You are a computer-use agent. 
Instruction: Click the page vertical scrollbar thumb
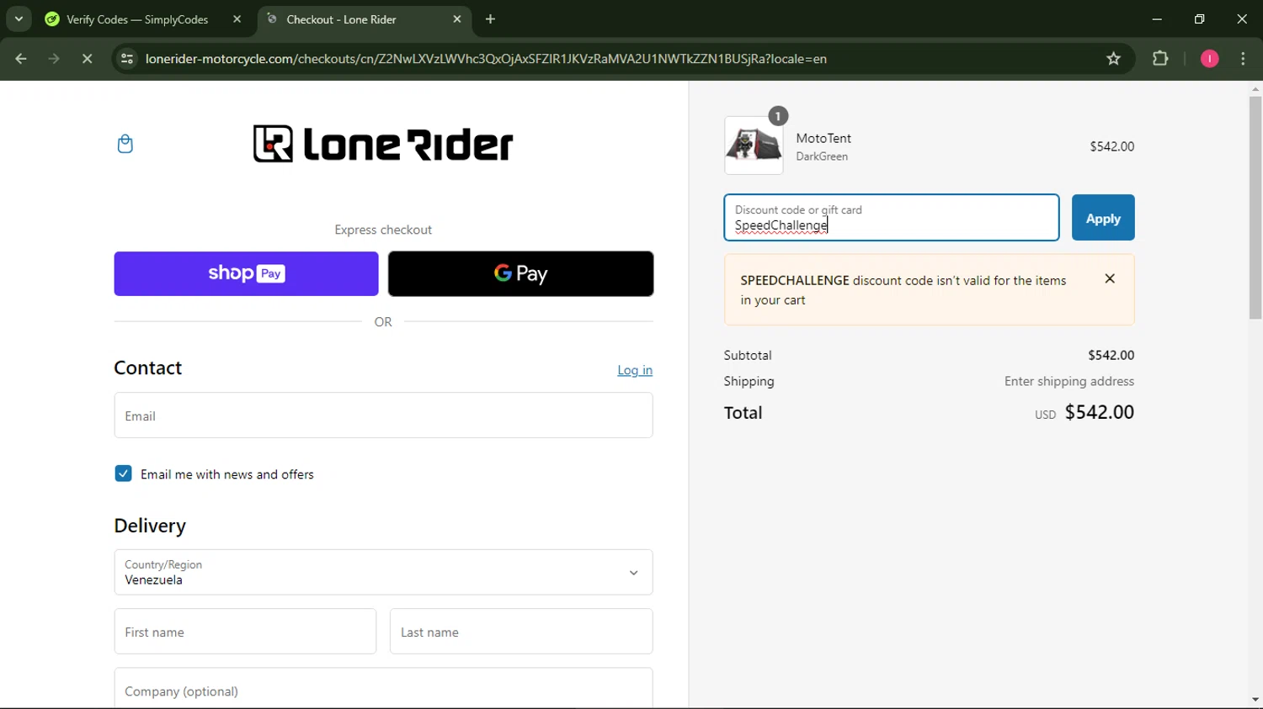click(x=1255, y=208)
